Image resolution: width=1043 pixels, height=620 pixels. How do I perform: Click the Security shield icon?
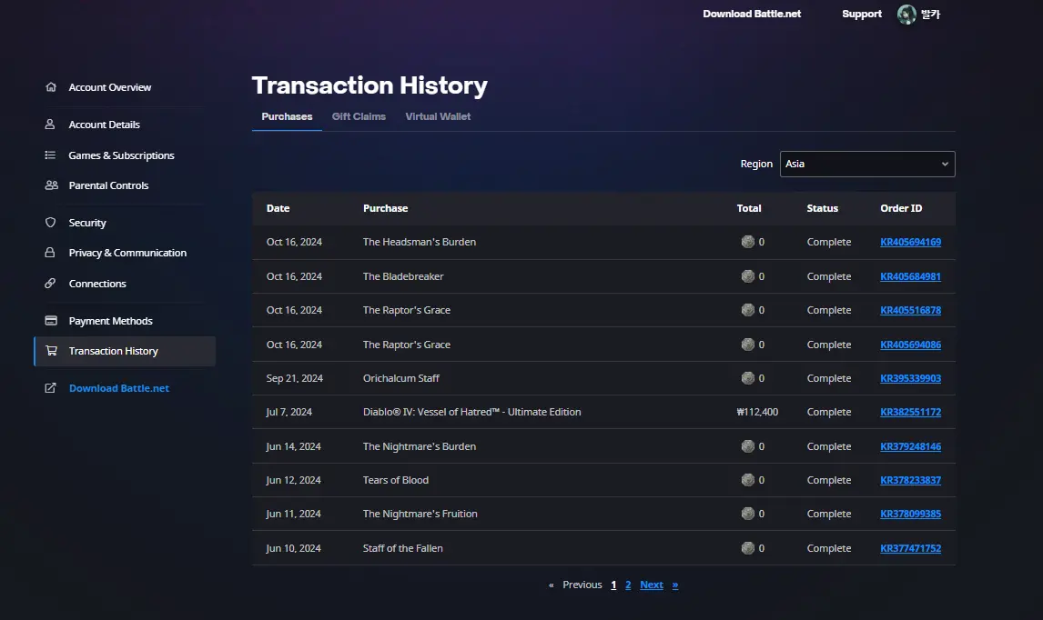click(51, 223)
